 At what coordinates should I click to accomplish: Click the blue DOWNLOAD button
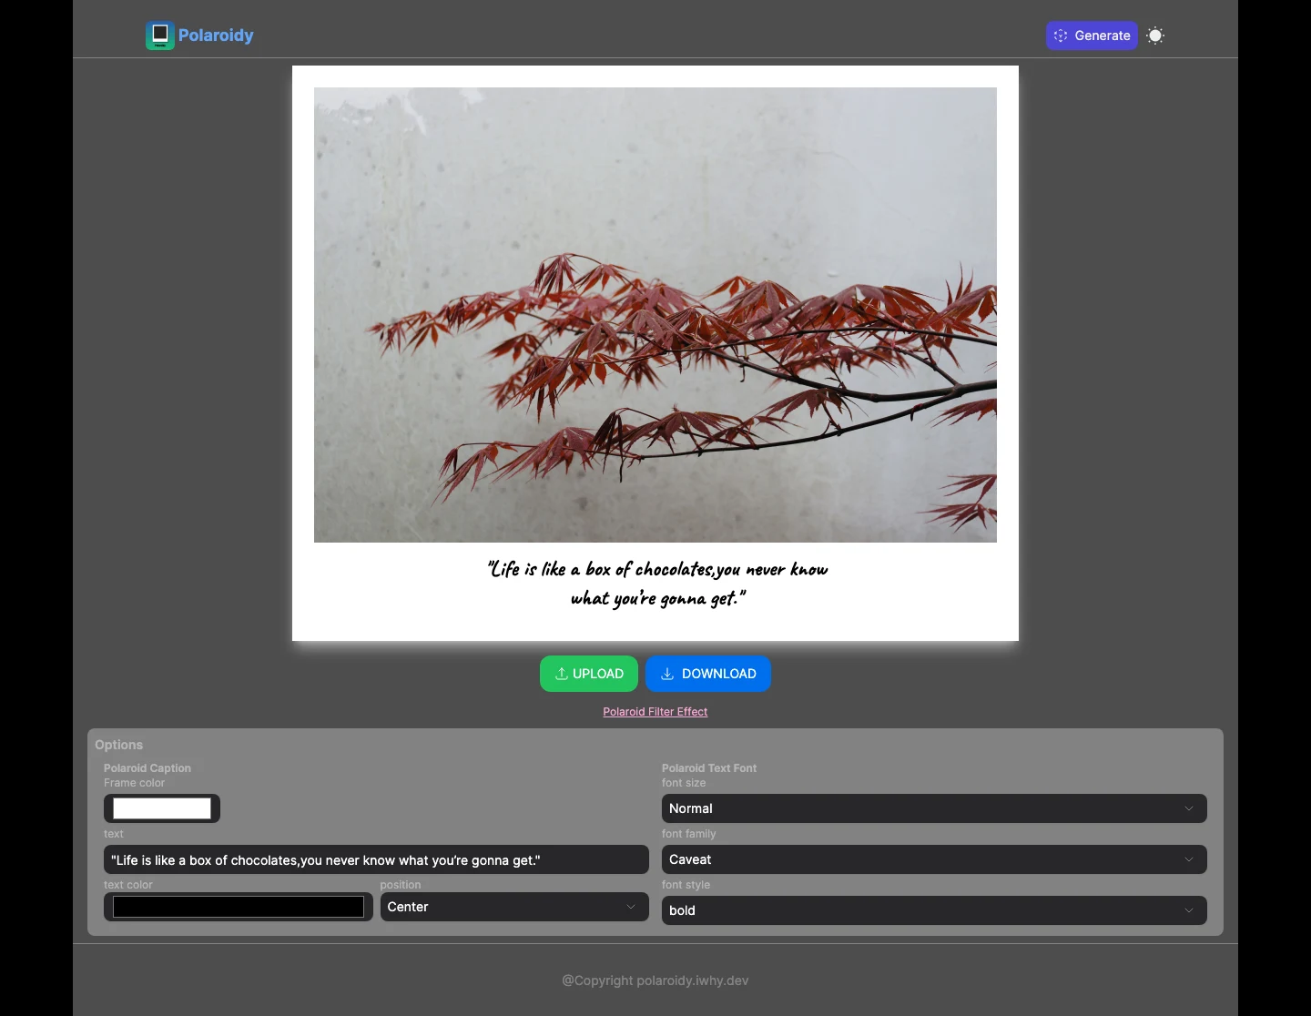pyautogui.click(x=708, y=674)
